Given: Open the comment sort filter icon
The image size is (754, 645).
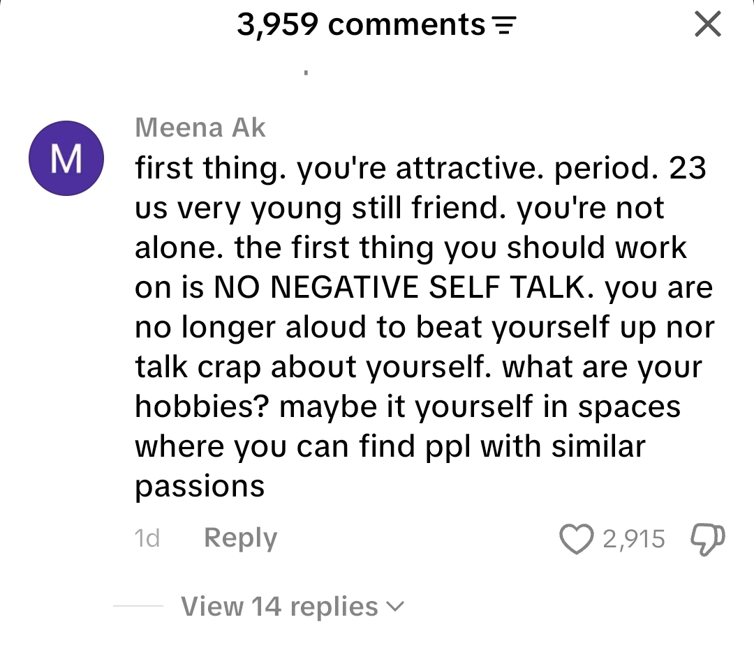Looking at the screenshot, I should [505, 25].
